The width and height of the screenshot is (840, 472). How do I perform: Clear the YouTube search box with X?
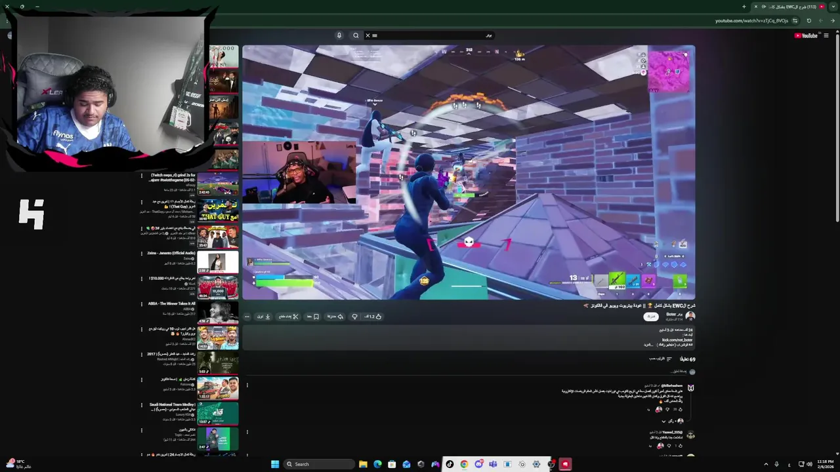[x=367, y=35]
